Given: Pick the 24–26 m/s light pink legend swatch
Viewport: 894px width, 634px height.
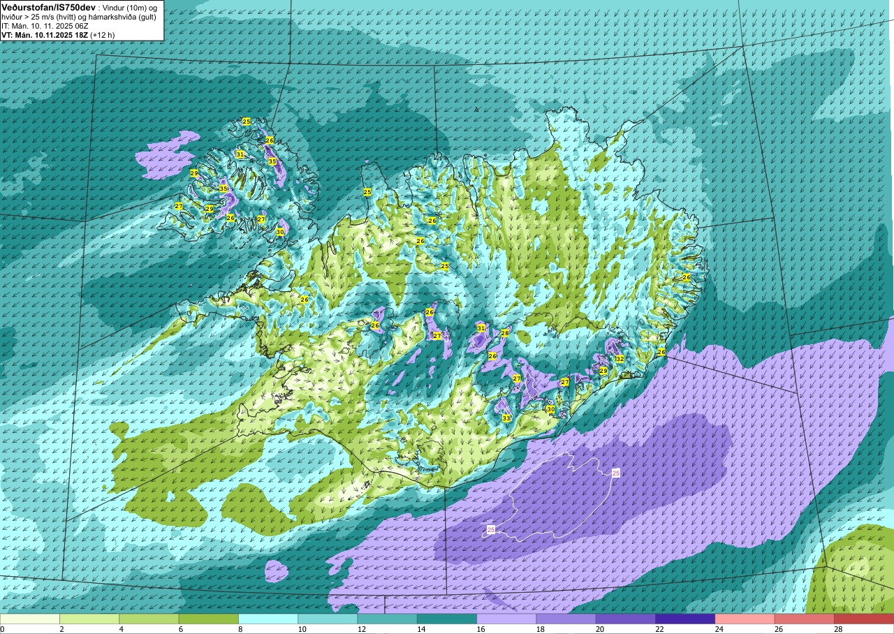Looking at the screenshot, I should (745, 619).
